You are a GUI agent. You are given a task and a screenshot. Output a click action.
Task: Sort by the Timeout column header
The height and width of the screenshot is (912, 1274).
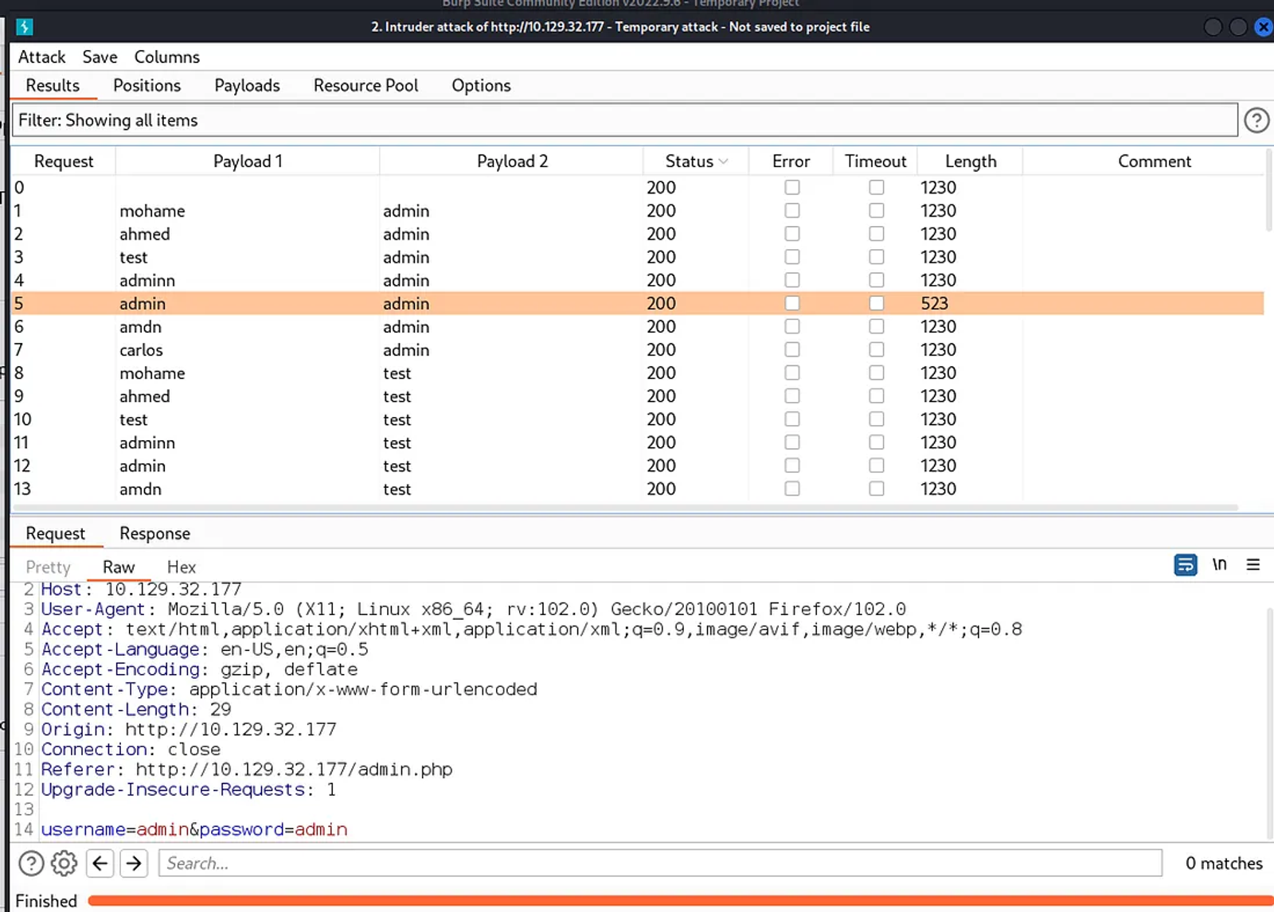[875, 162]
